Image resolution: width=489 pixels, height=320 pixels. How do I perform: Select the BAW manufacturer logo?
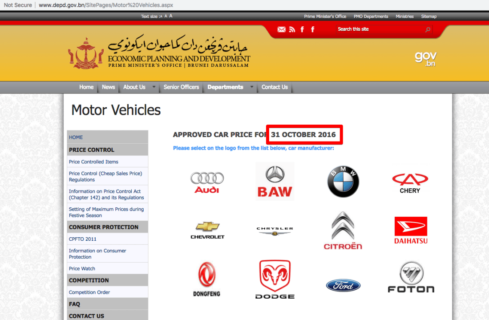[x=275, y=180]
